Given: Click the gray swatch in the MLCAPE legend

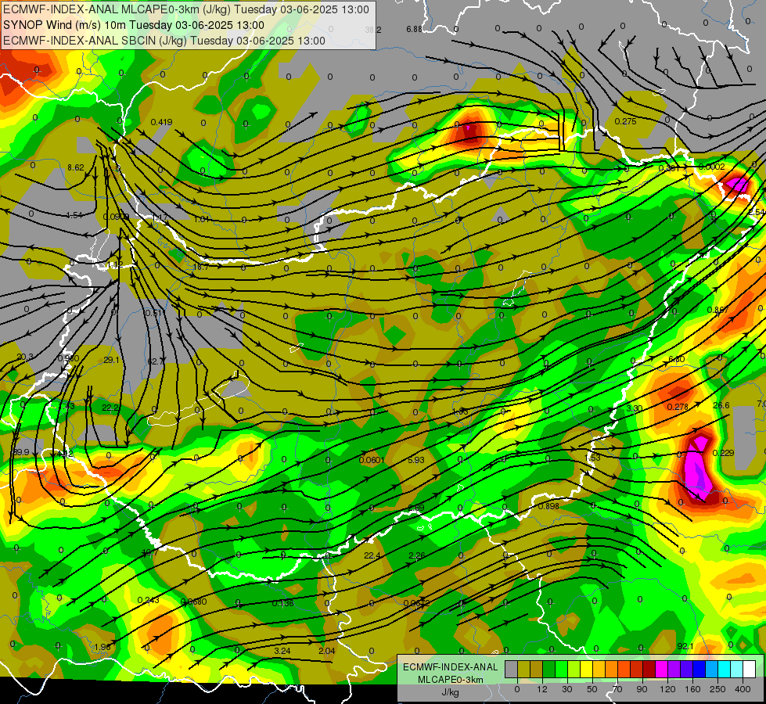Looking at the screenshot, I should coord(512,669).
